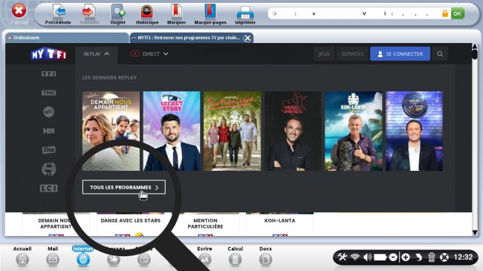Click the zoom out minus icon

(393, 257)
